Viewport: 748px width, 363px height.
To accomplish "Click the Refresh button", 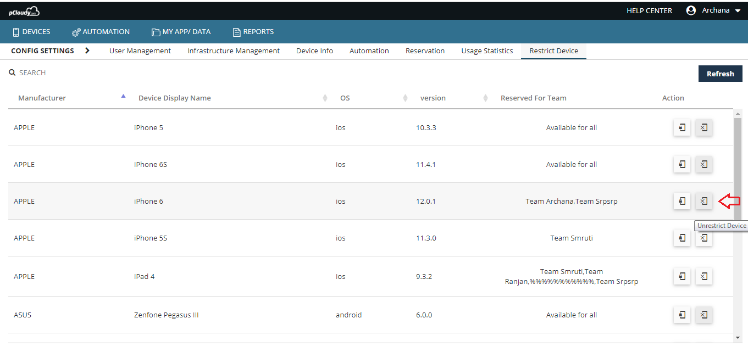I will click(x=720, y=74).
